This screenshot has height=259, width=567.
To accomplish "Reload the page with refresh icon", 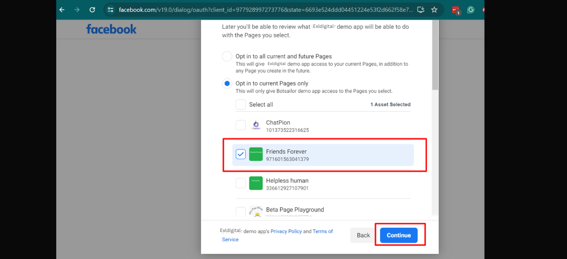I will tap(92, 10).
